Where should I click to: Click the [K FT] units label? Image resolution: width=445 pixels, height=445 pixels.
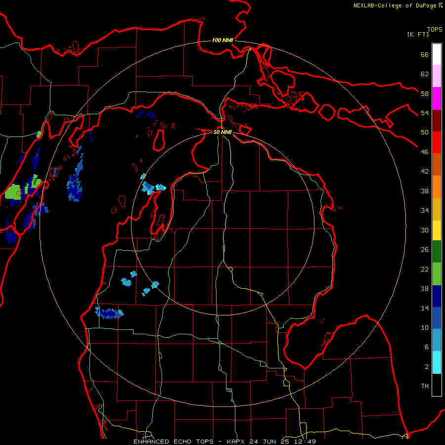[418, 34]
